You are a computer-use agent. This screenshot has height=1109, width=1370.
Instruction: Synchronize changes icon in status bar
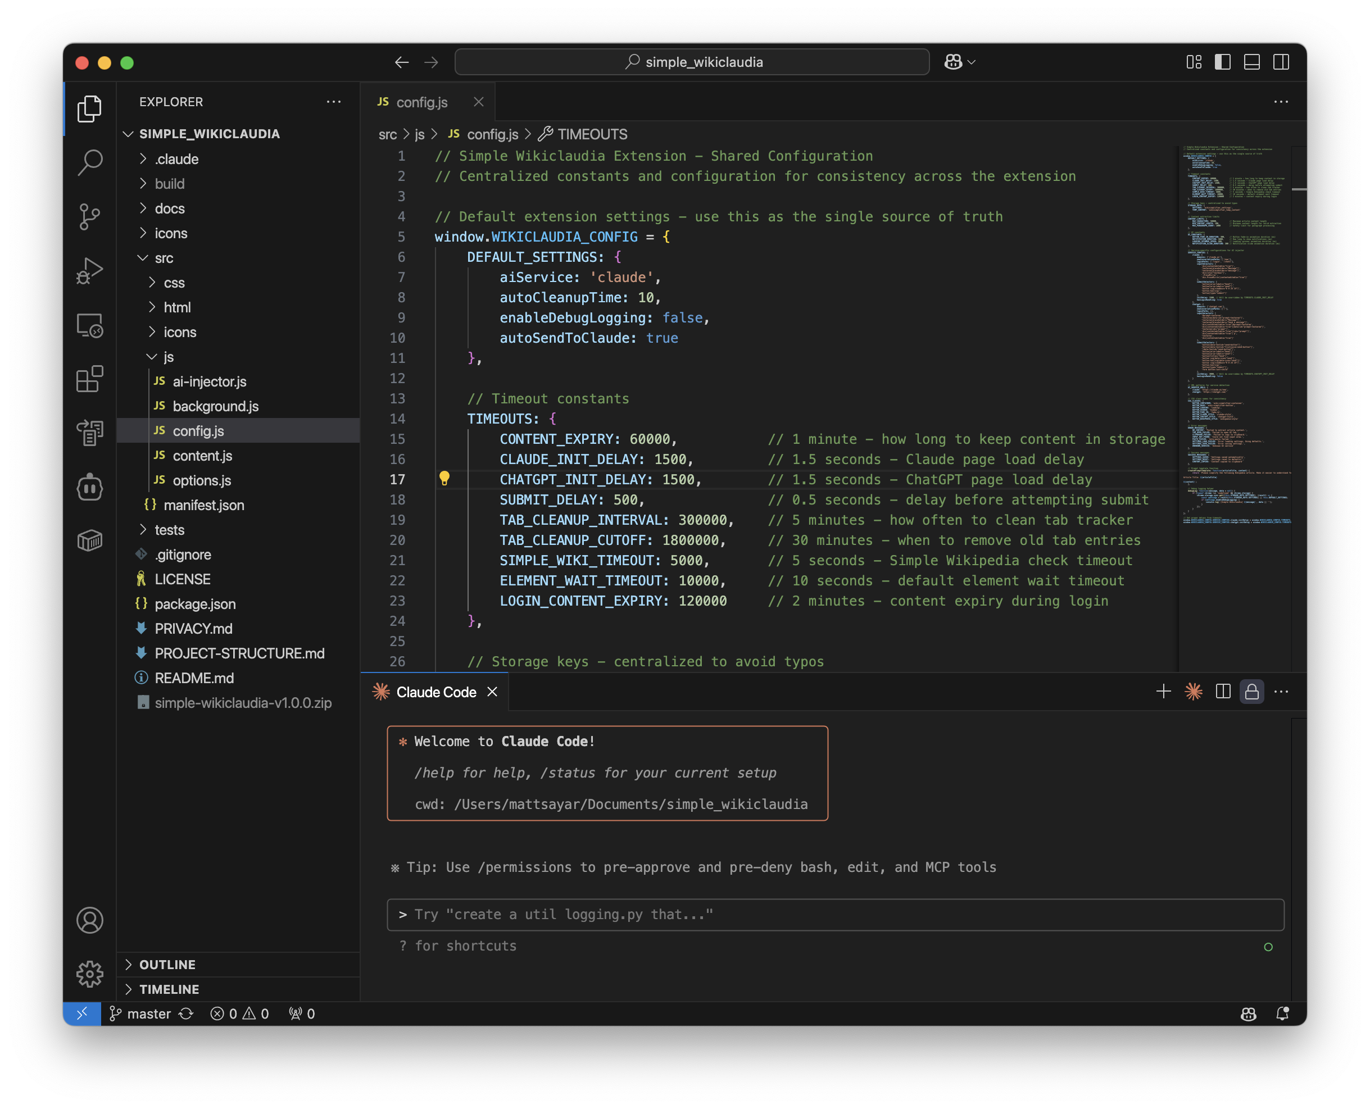click(x=186, y=1014)
